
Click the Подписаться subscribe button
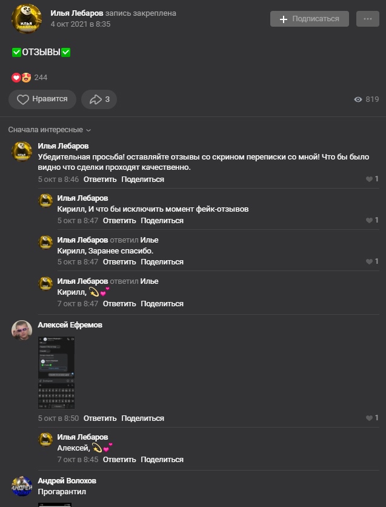coord(309,19)
